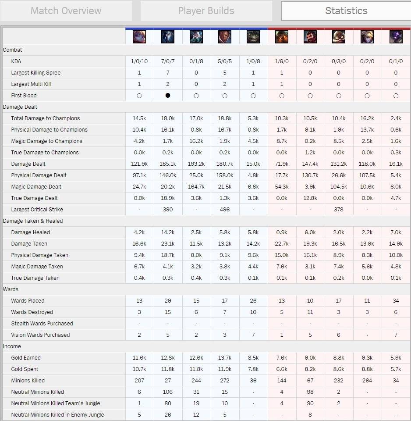Viewport: 411px width, 421px height.
Task: Toggle First Blood circle for the last champion
Action: (396, 95)
